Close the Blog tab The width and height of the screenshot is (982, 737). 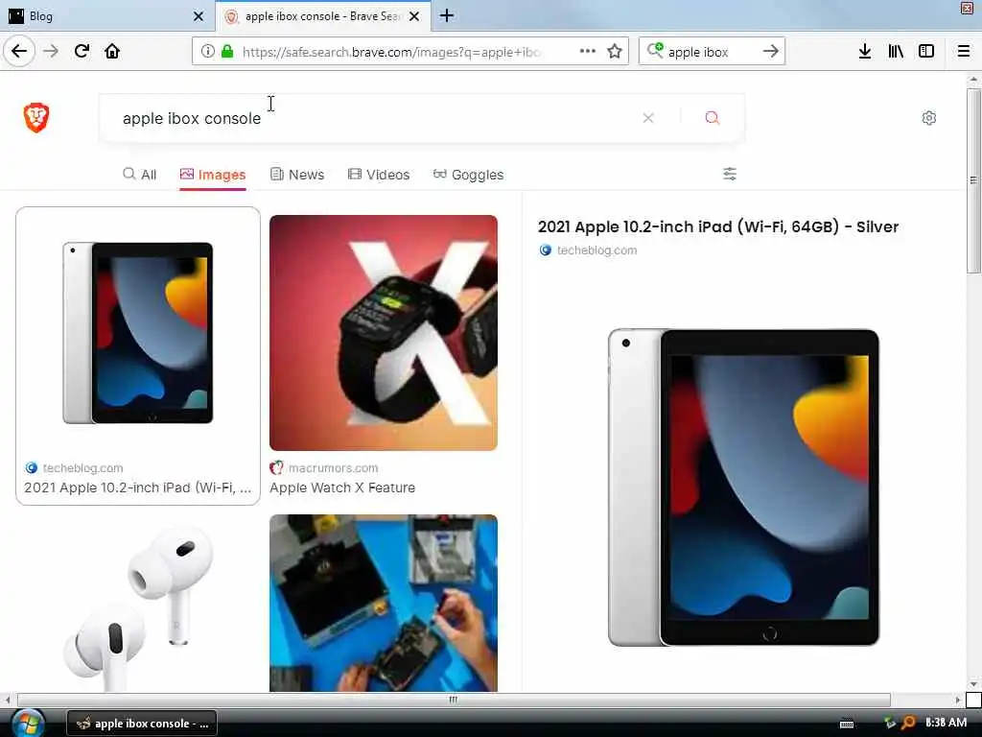point(199,16)
